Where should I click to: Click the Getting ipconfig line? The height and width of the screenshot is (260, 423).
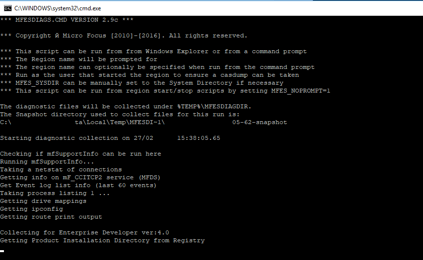tap(31, 209)
